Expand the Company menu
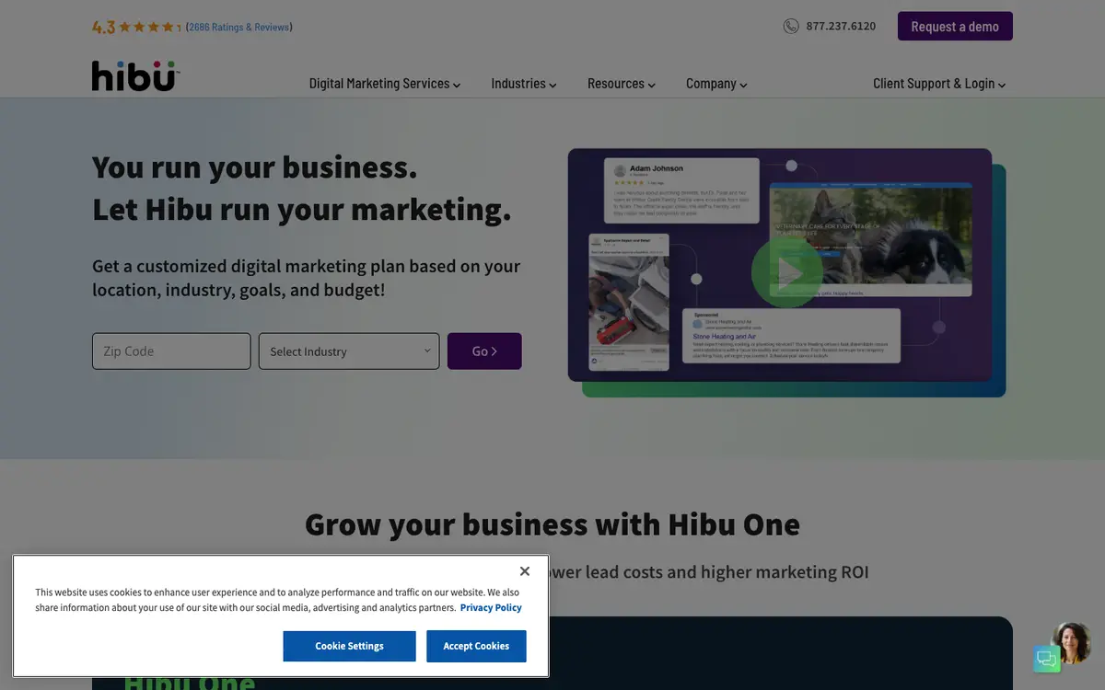 coord(716,84)
